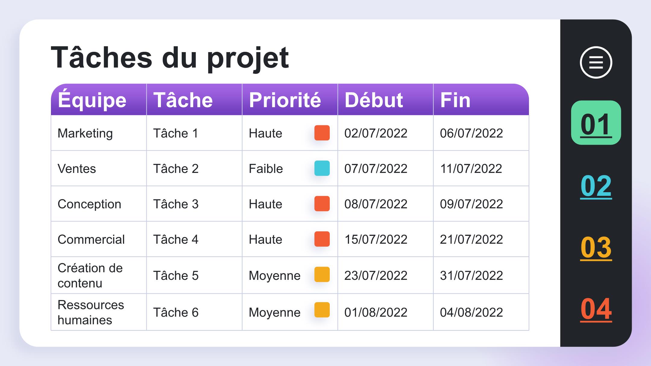This screenshot has height=366, width=651.
Task: Click the blue priority swatch for Tâche 2
Action: [x=322, y=168]
